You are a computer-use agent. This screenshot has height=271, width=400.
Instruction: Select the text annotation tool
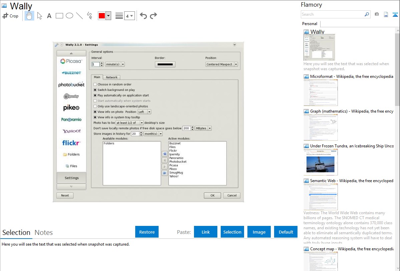(x=49, y=16)
